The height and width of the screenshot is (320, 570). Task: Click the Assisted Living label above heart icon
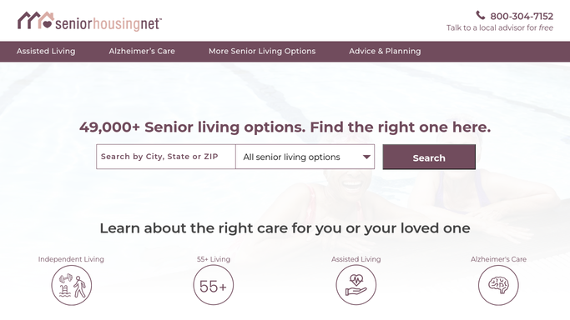pyautogui.click(x=356, y=259)
